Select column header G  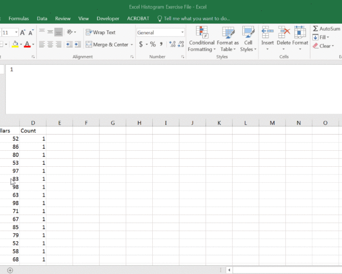[113, 123]
